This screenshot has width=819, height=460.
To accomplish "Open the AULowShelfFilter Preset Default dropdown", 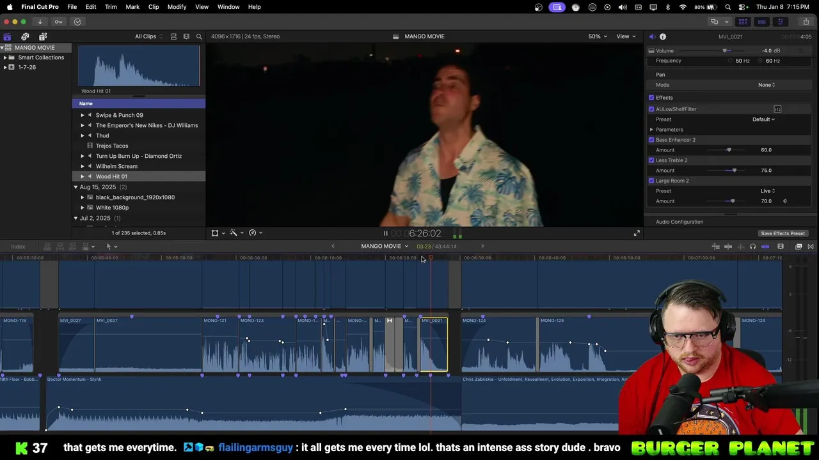I will point(763,119).
